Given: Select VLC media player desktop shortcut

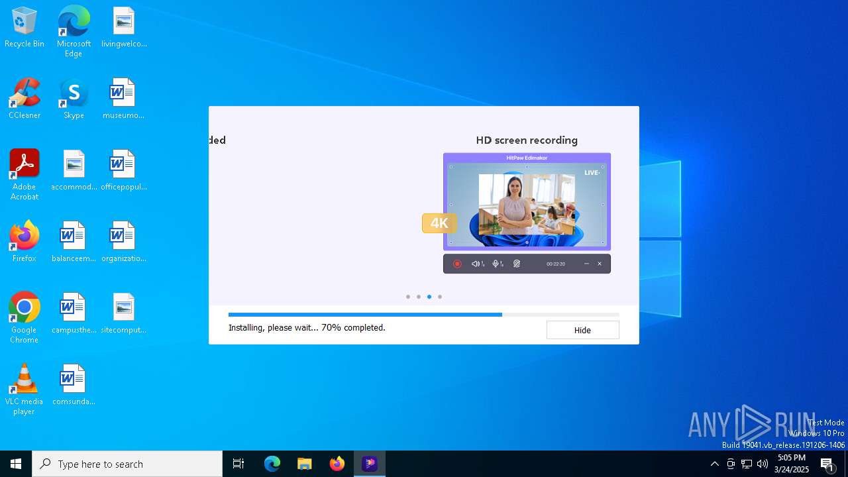Looking at the screenshot, I should [x=25, y=390].
